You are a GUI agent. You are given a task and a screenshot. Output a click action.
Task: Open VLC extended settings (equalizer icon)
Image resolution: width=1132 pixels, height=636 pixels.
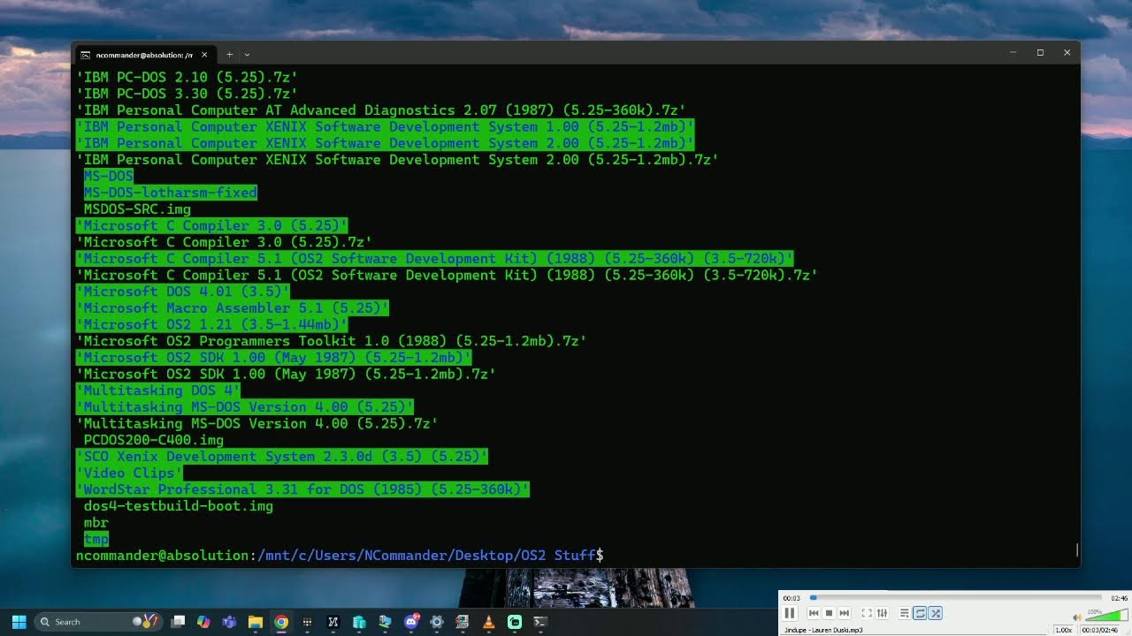pyautogui.click(x=882, y=613)
